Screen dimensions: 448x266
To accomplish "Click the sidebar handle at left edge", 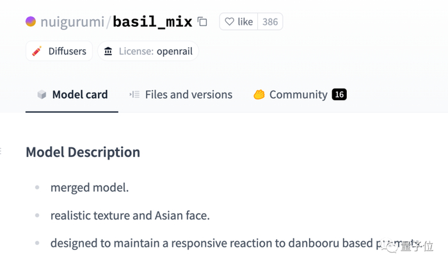I will 1,152.
